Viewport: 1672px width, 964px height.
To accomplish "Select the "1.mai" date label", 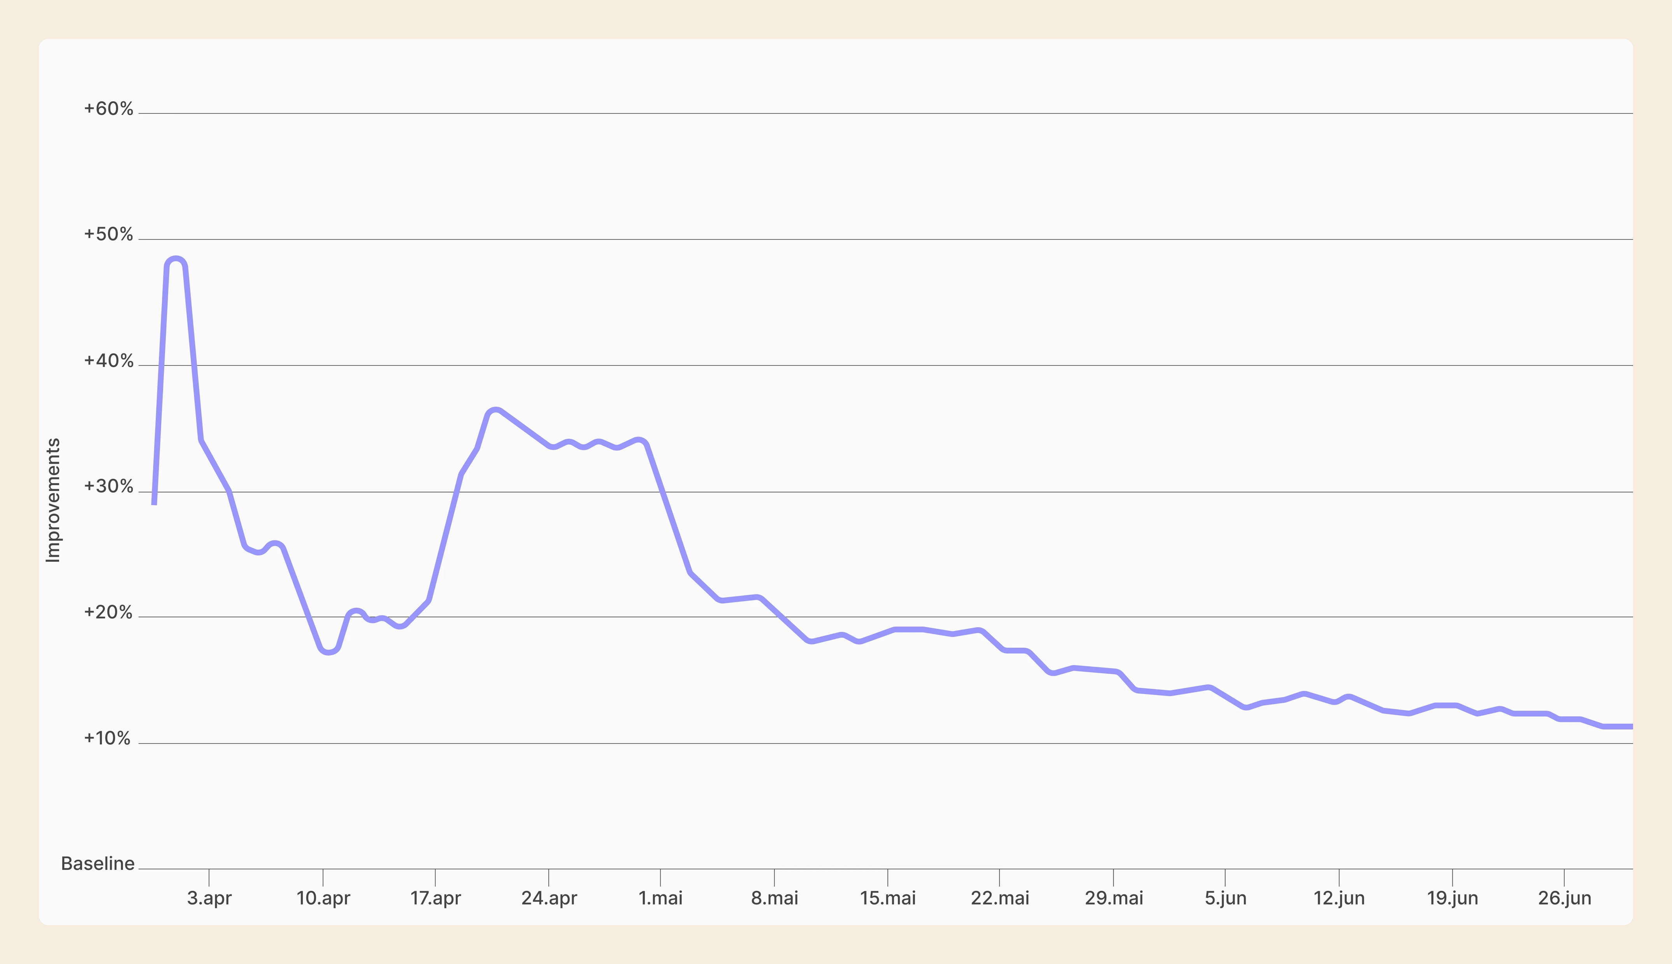I will (x=660, y=899).
